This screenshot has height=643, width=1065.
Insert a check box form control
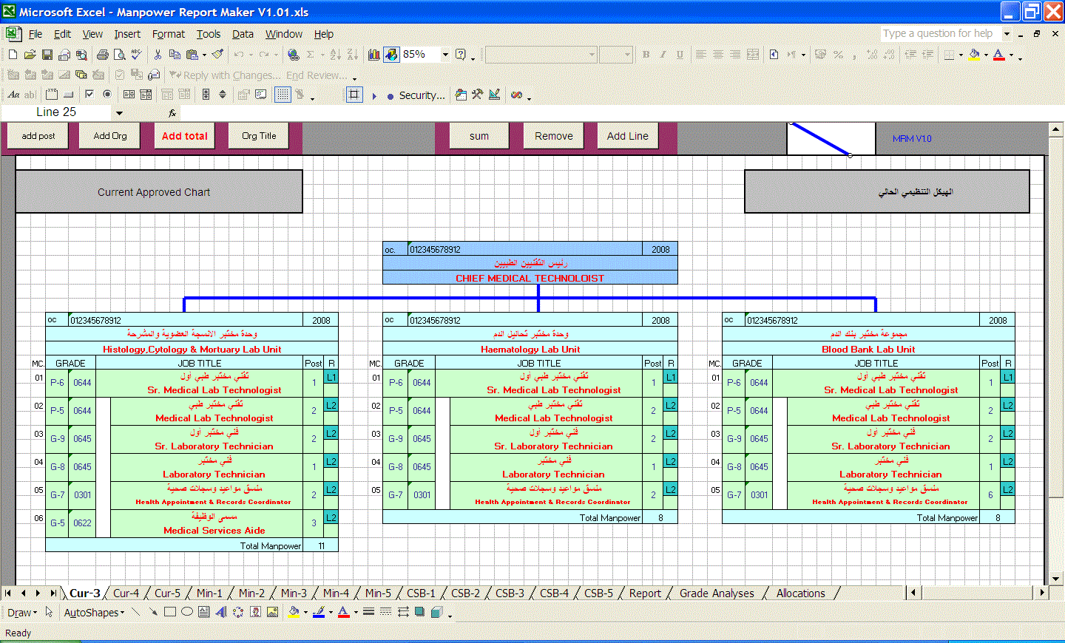pyautogui.click(x=89, y=95)
